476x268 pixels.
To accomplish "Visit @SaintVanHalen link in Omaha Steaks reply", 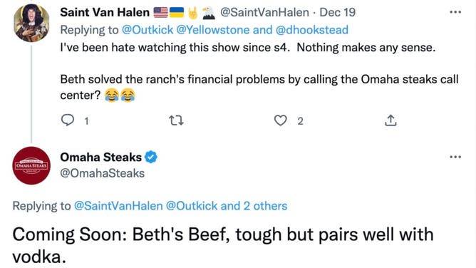I will (118, 206).
